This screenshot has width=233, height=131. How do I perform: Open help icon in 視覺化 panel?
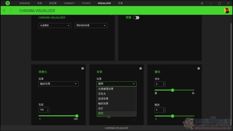click(82, 68)
